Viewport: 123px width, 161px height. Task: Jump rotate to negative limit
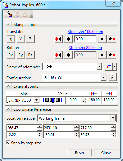[x=59, y=55]
